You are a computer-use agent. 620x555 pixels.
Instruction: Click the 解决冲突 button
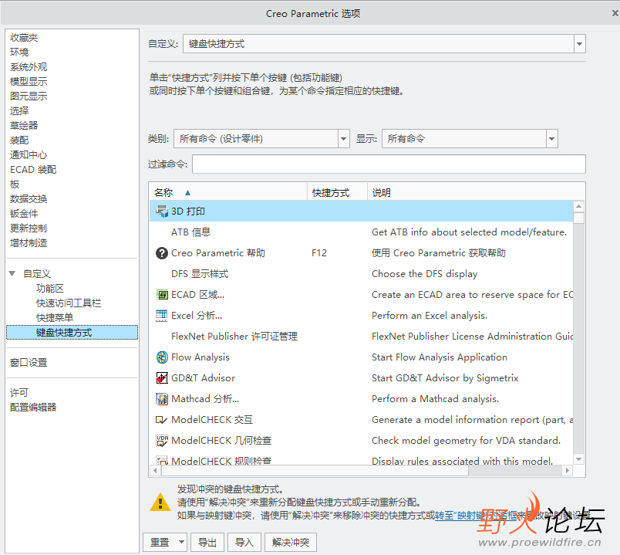point(291,542)
